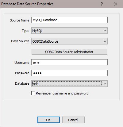Image resolution: width=123 pixels, height=127 pixels.
Task: Click the Source Name field containing MySQLDatabase
Action: pos(69,20)
